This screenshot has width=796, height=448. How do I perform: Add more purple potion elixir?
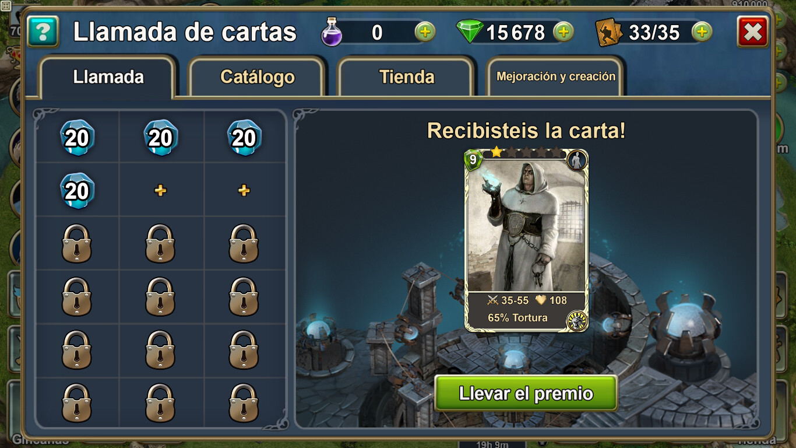point(425,32)
